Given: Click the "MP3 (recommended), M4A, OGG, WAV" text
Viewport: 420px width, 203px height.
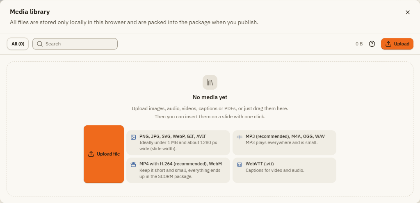Looking at the screenshot, I should (x=285, y=136).
